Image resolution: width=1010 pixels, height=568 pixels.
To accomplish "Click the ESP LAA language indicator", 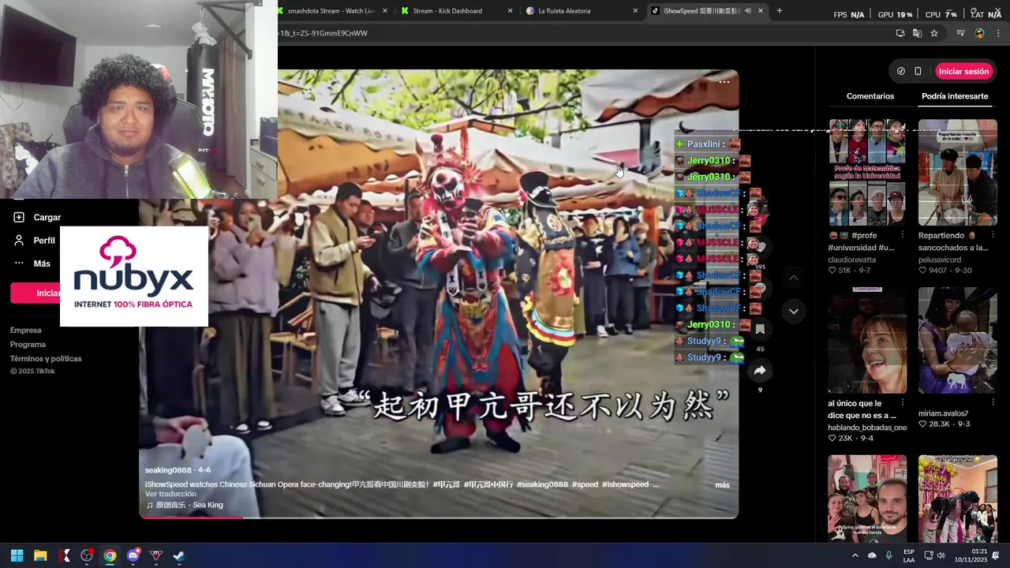I will click(909, 555).
